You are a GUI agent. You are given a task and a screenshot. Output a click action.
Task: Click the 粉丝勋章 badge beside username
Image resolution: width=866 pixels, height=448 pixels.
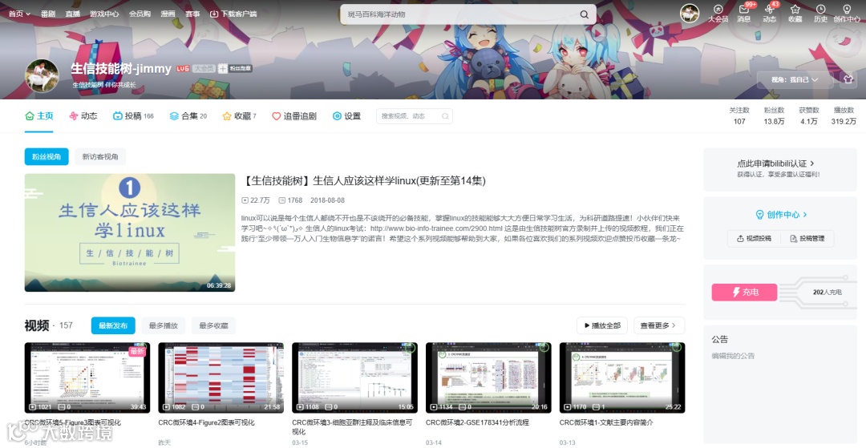(x=235, y=68)
